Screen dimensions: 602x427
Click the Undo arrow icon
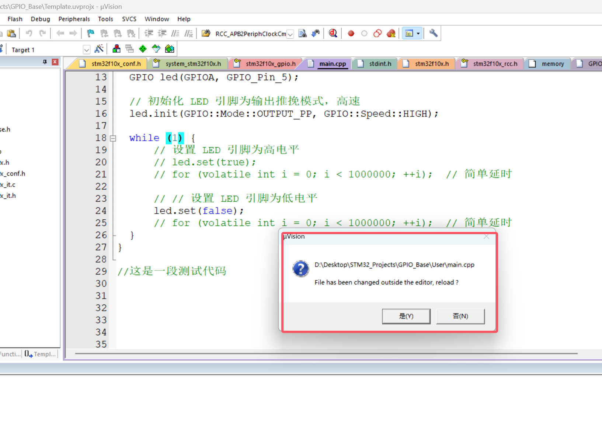point(29,33)
